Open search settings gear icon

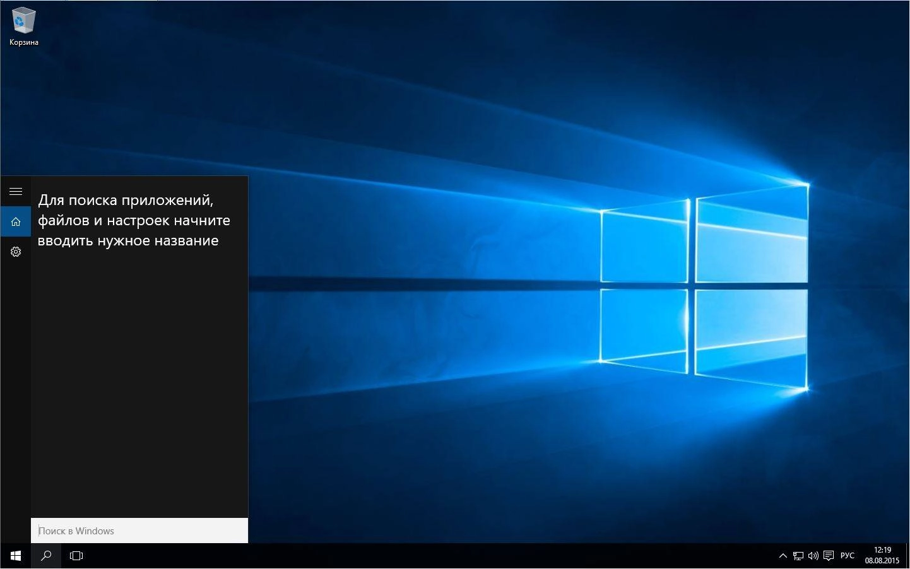(x=16, y=252)
